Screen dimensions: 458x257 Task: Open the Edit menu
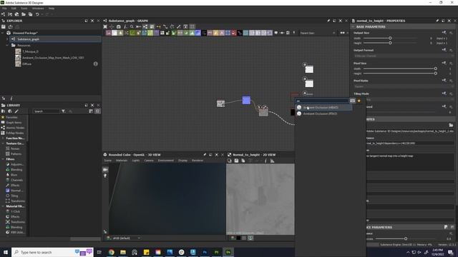(14, 9)
